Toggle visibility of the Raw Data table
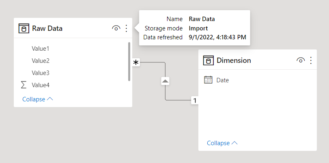 click(x=116, y=28)
